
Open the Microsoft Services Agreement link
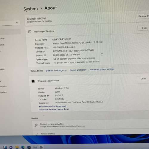tap(52, 106)
